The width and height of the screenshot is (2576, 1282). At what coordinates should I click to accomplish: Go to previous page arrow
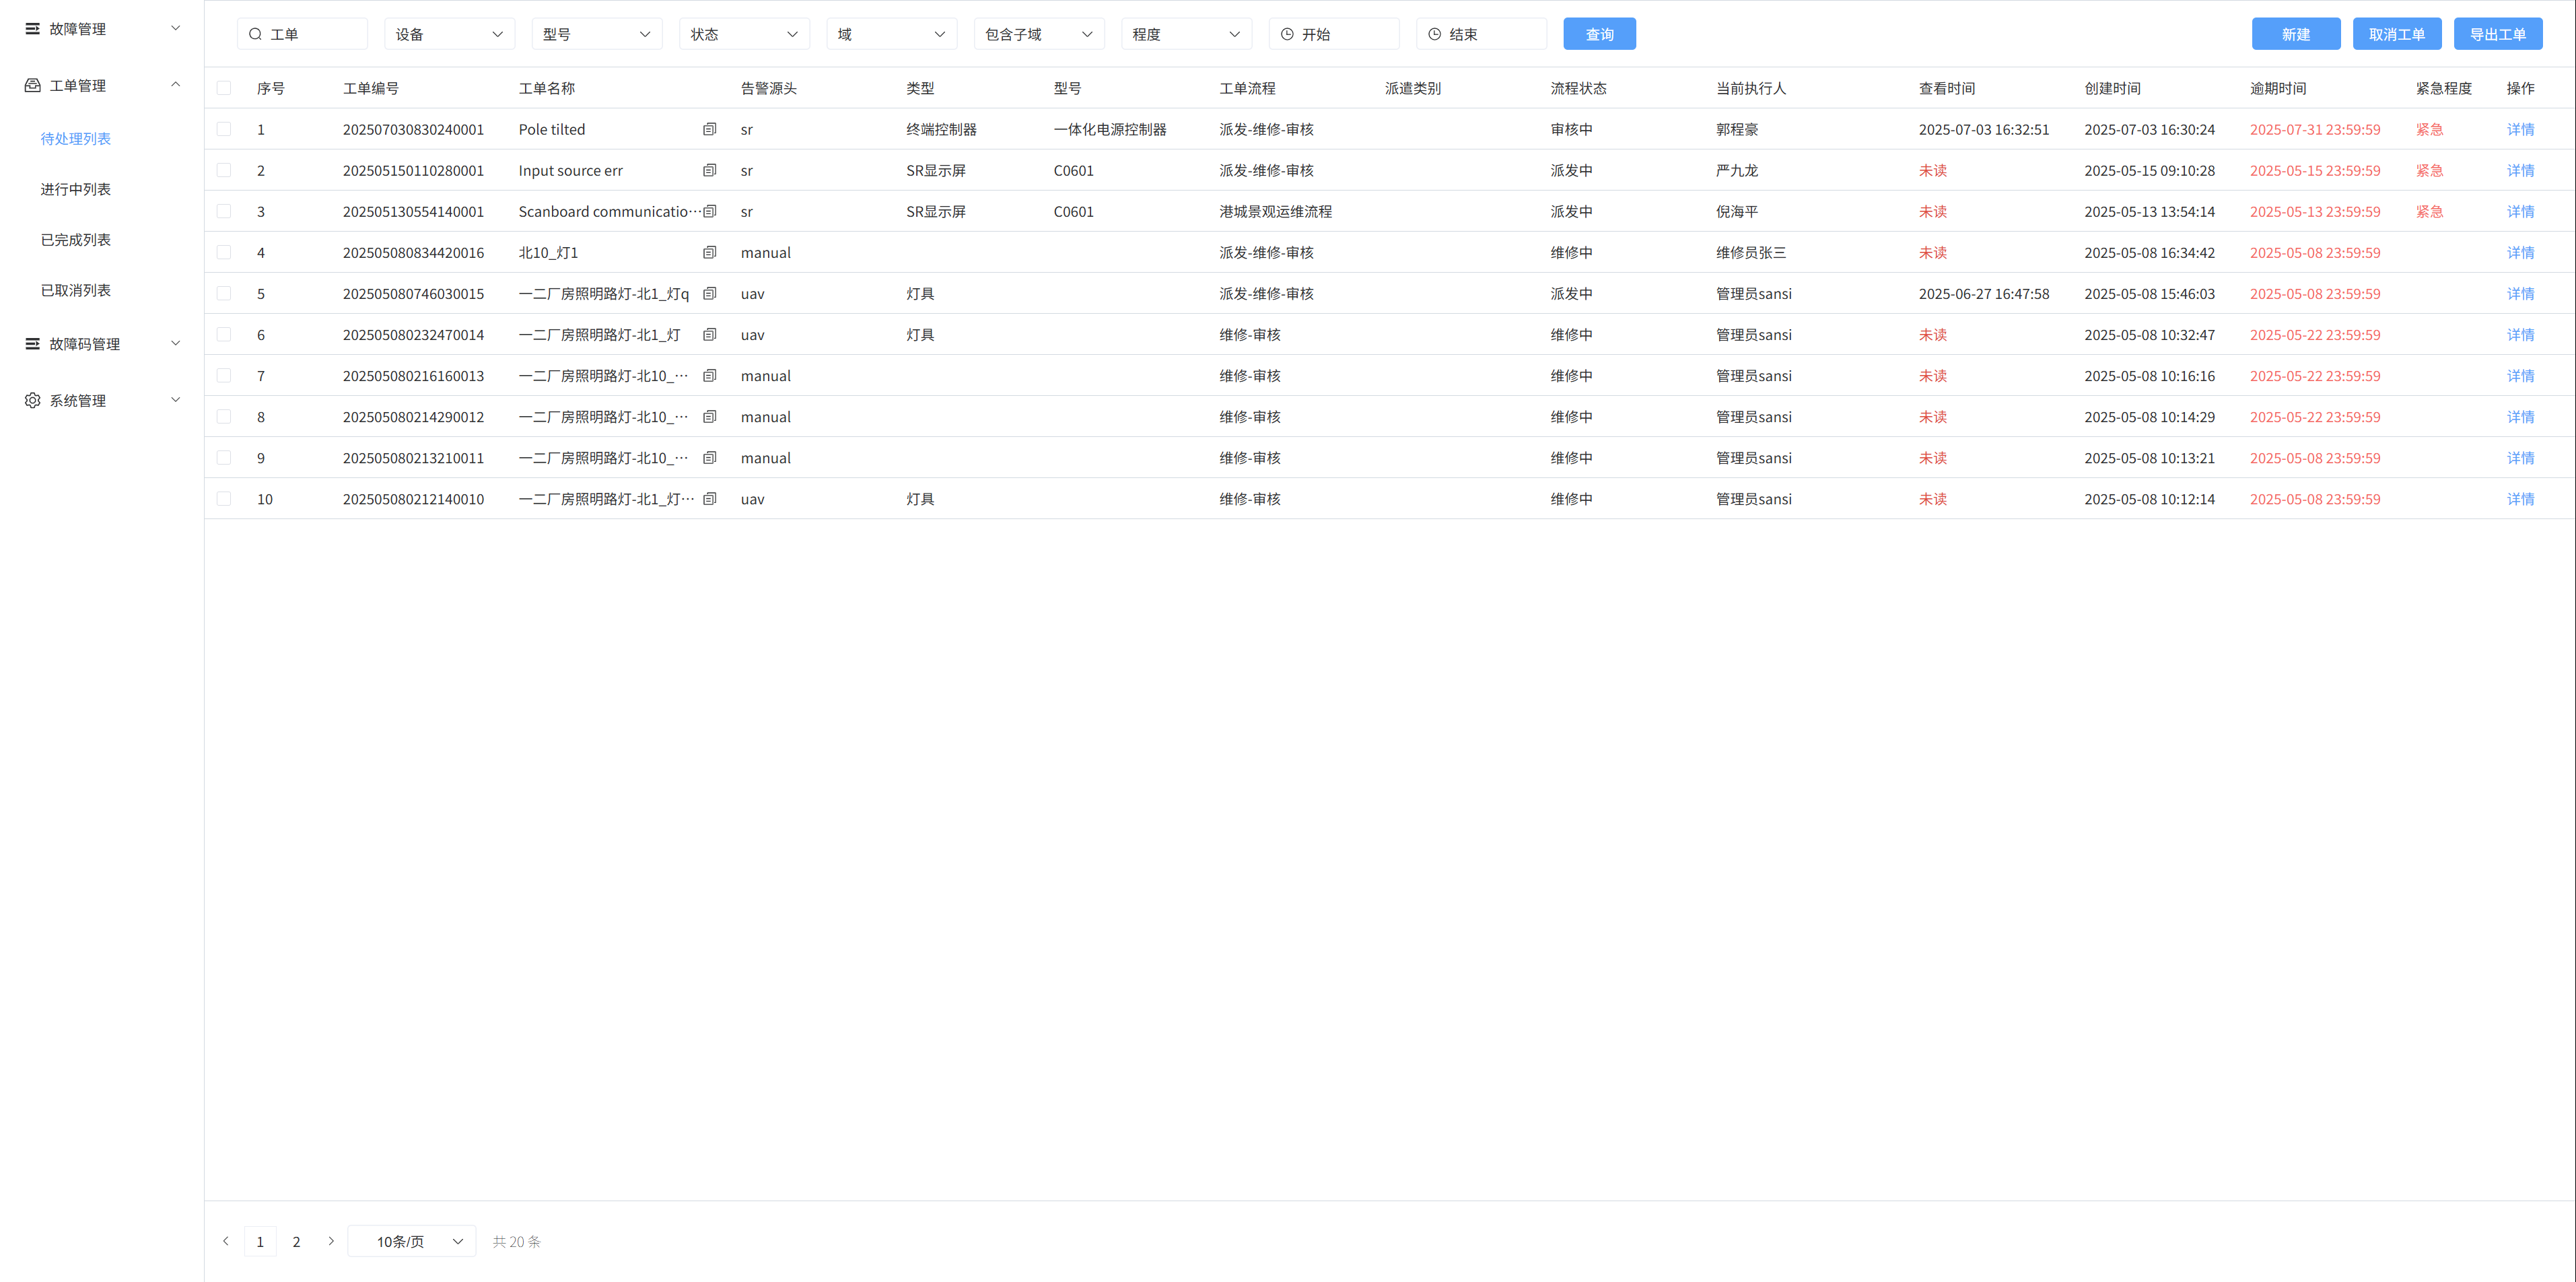(226, 1241)
